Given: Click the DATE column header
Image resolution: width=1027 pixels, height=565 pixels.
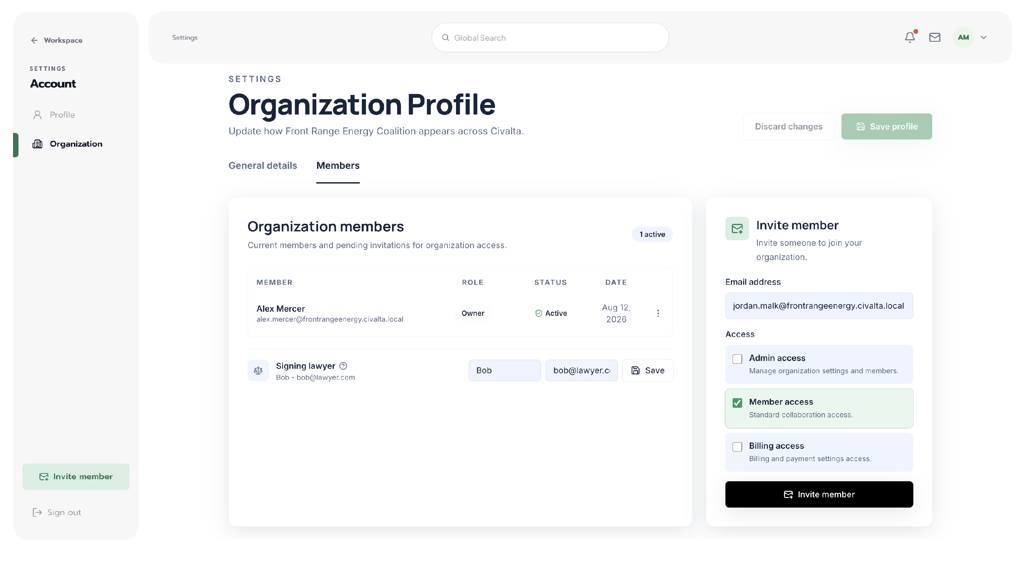Looking at the screenshot, I should coord(616,282).
